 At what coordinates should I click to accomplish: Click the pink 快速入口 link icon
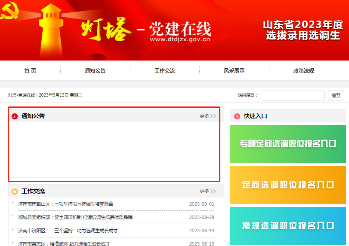(x=237, y=116)
